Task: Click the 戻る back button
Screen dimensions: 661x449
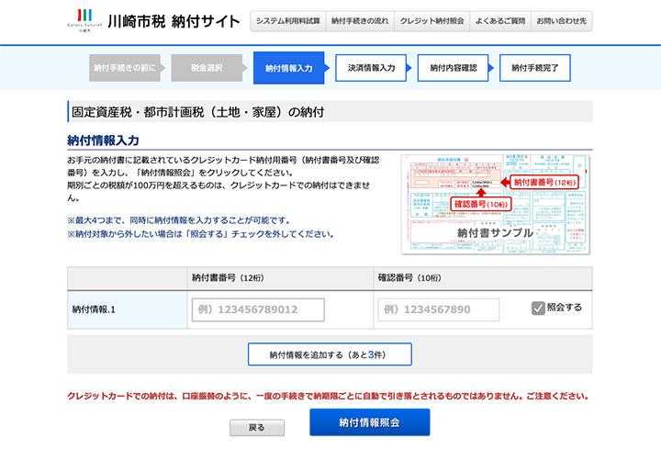Action: click(257, 428)
